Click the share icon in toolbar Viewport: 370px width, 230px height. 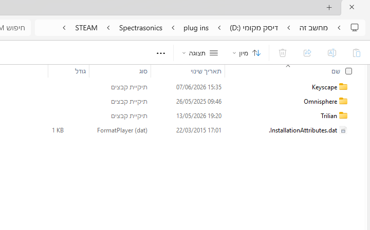[x=307, y=53]
